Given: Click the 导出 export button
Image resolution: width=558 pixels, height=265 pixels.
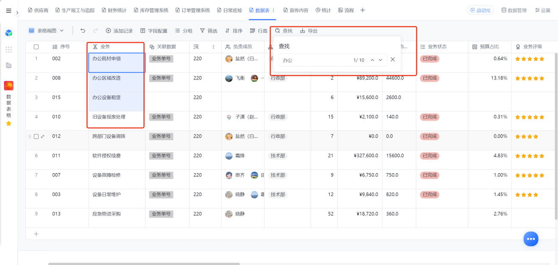Looking at the screenshot, I should click(x=309, y=31).
